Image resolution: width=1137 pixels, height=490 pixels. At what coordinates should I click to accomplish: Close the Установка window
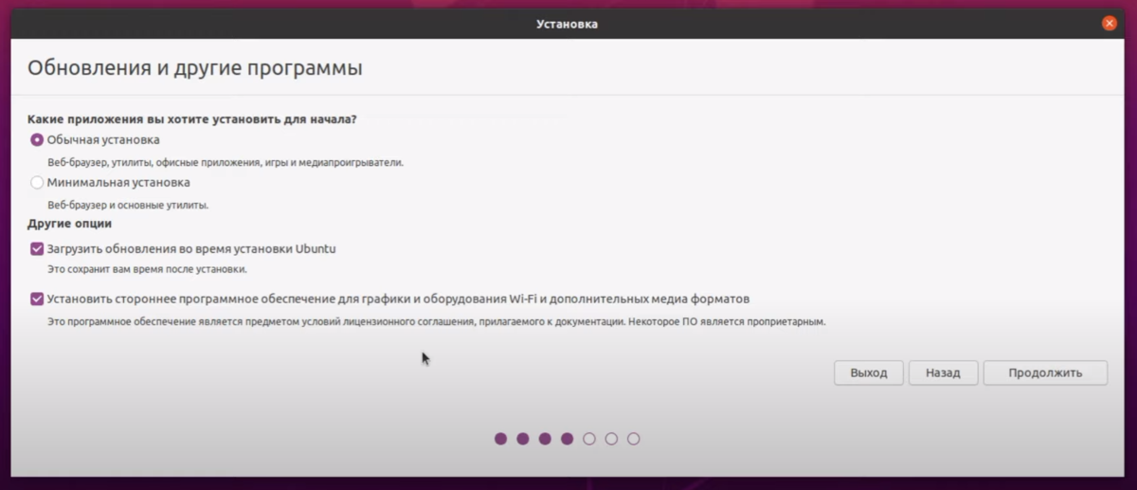tap(1110, 23)
